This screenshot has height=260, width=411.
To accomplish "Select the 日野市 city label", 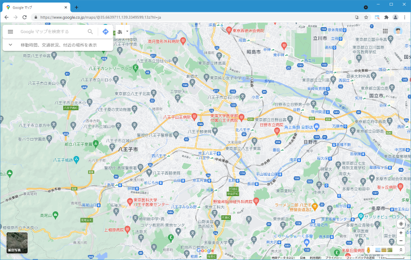I will (311, 142).
